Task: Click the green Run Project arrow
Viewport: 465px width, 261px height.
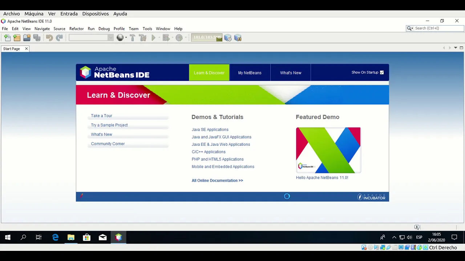Action: (153, 38)
